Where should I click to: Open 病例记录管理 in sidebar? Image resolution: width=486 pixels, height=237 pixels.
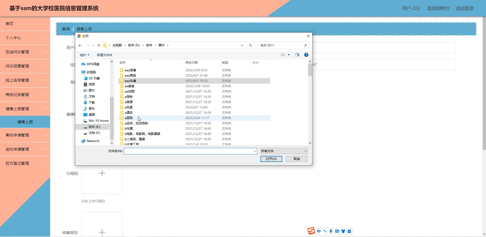point(25,95)
